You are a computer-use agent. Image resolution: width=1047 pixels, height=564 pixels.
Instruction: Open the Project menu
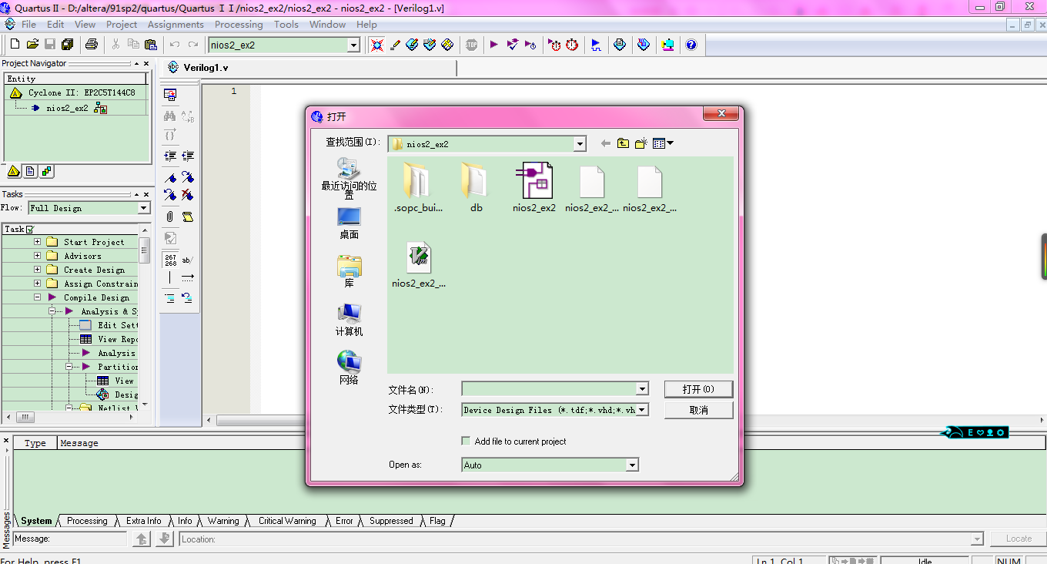[x=122, y=25]
